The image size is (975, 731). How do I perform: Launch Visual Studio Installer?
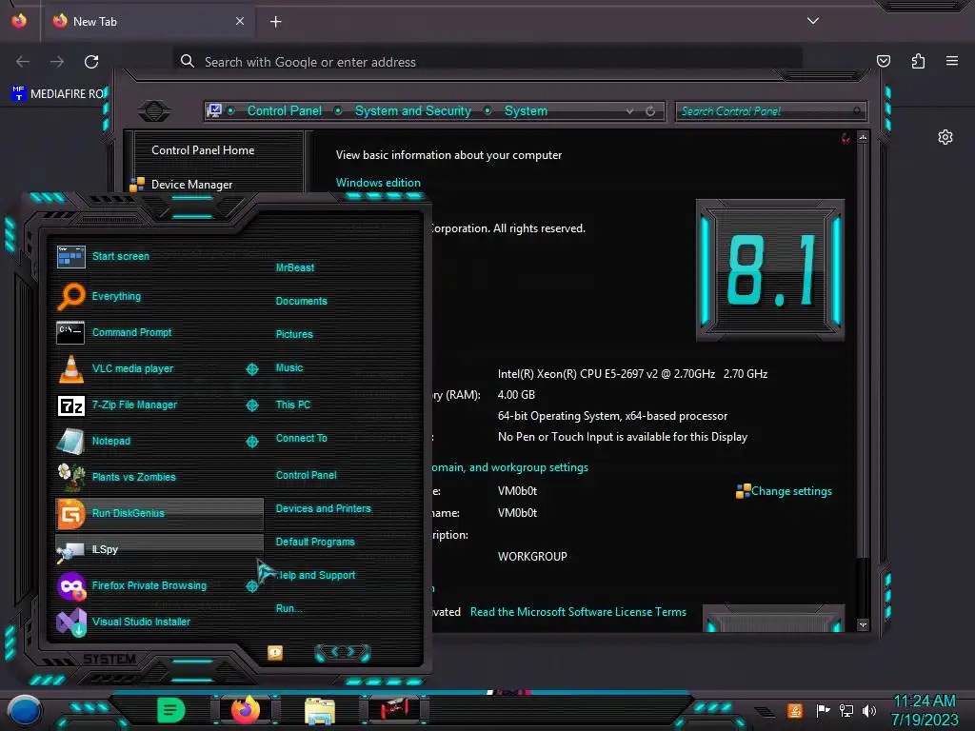(x=159, y=622)
